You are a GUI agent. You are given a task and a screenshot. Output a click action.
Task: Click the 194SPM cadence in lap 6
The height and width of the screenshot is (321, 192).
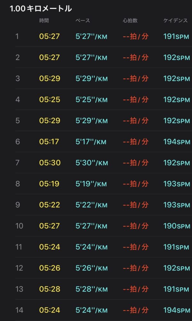pos(177,142)
